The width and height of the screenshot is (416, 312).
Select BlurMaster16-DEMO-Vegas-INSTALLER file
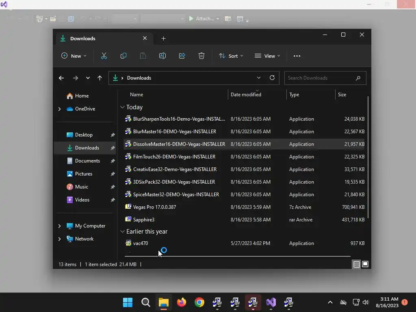(x=244, y=132)
